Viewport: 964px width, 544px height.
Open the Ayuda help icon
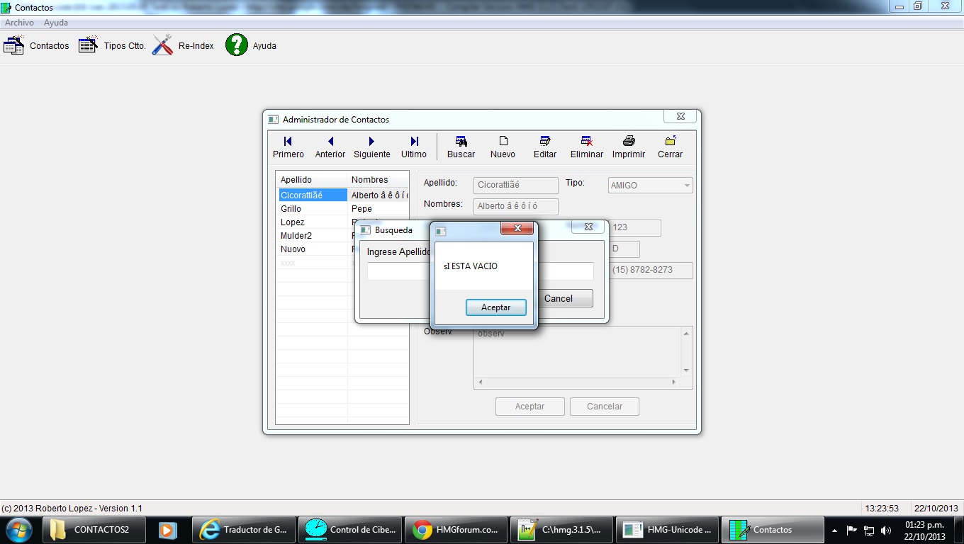coord(236,45)
